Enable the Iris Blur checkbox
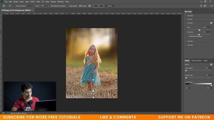Image resolution: width=214 pixels, height=120 pixels. pos(211,19)
